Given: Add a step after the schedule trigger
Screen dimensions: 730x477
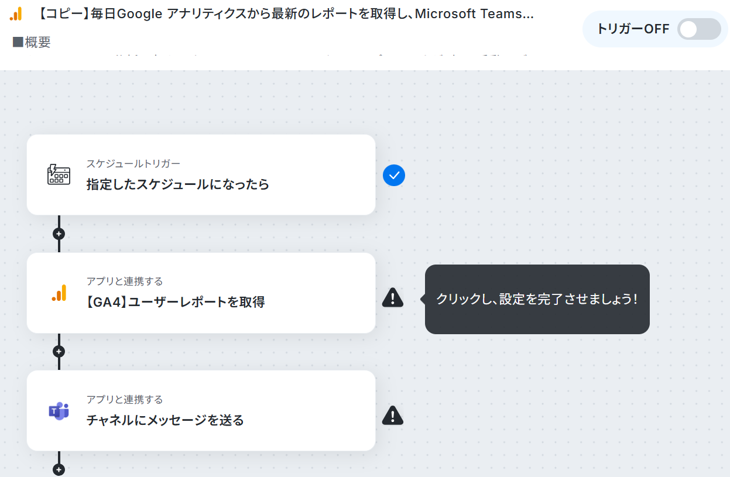Looking at the screenshot, I should pos(59,234).
